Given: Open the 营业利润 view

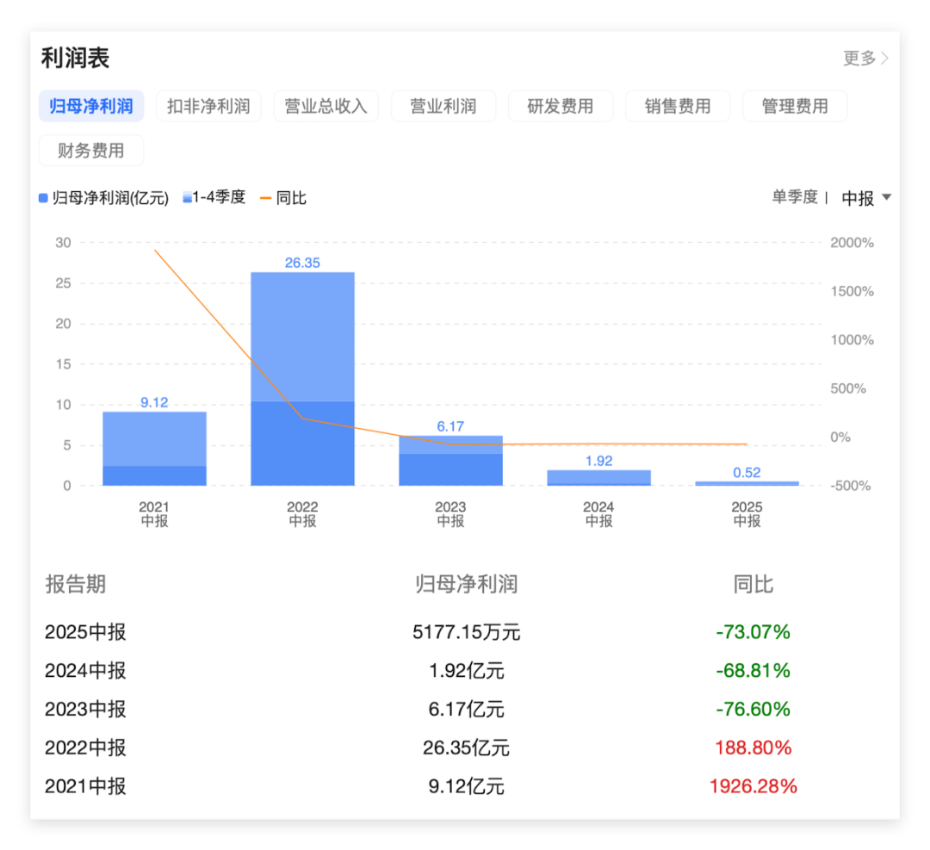Looking at the screenshot, I should 443,106.
